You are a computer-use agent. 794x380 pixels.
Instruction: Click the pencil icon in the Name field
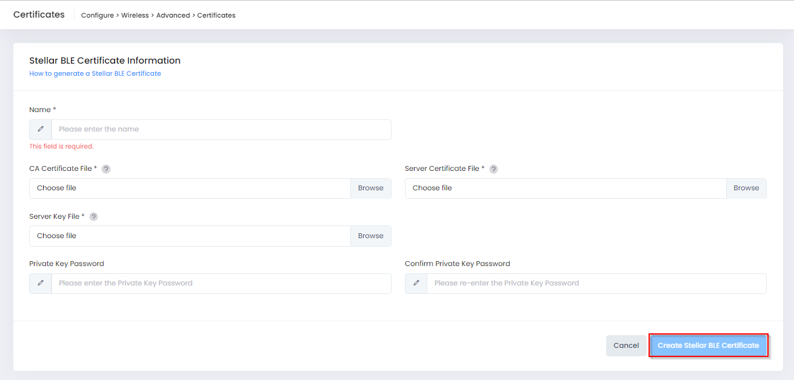click(x=41, y=129)
